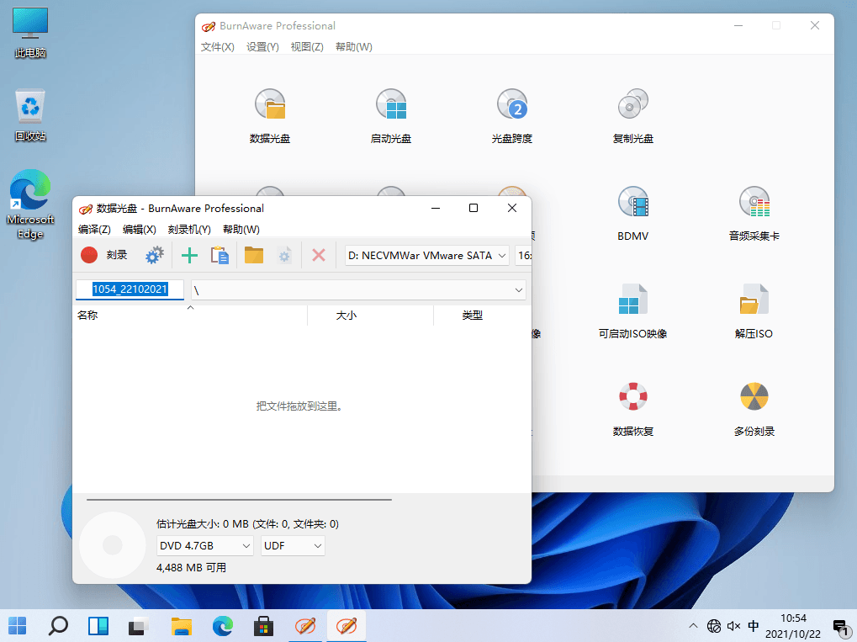This screenshot has height=642, width=857.
Task: Open the notification center icon
Action: coord(840,626)
